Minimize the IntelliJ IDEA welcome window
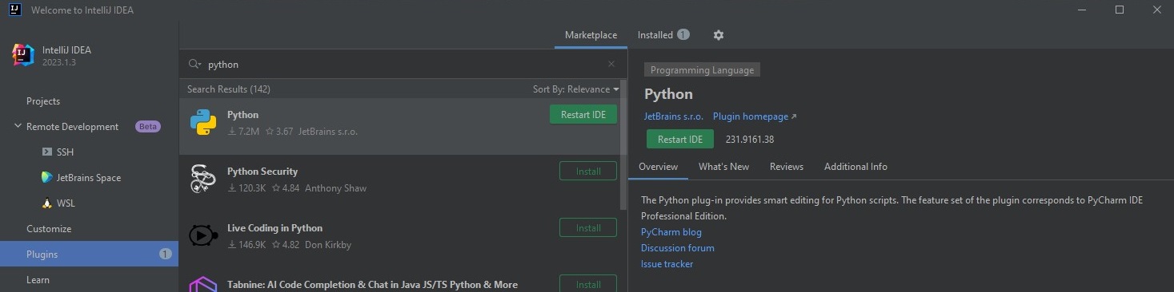Image resolution: width=1174 pixels, height=292 pixels. click(x=1083, y=10)
